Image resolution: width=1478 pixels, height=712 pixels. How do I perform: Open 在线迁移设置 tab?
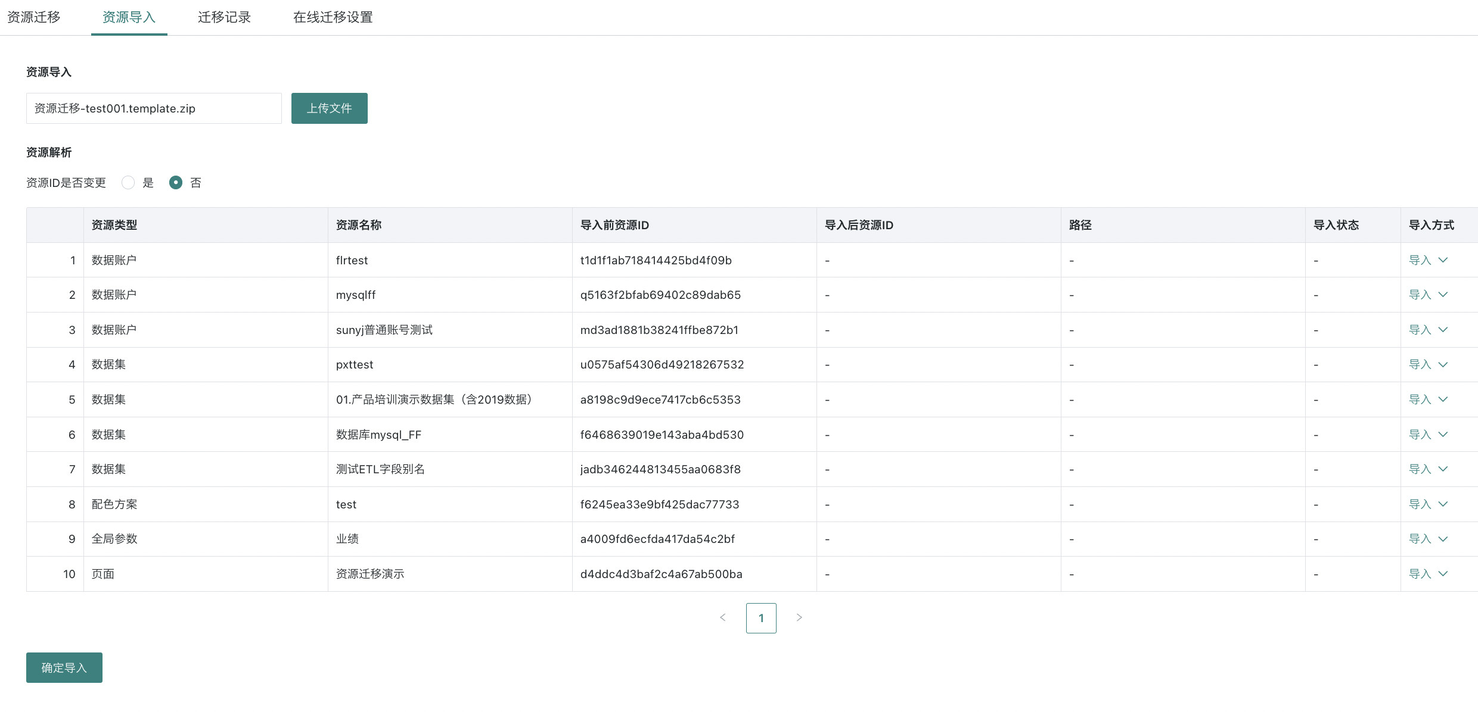click(x=333, y=17)
